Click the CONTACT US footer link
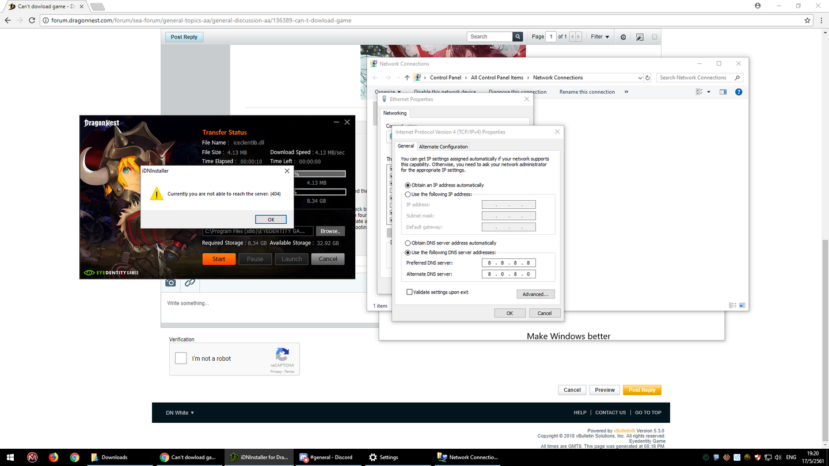The image size is (829, 466). 610,412
